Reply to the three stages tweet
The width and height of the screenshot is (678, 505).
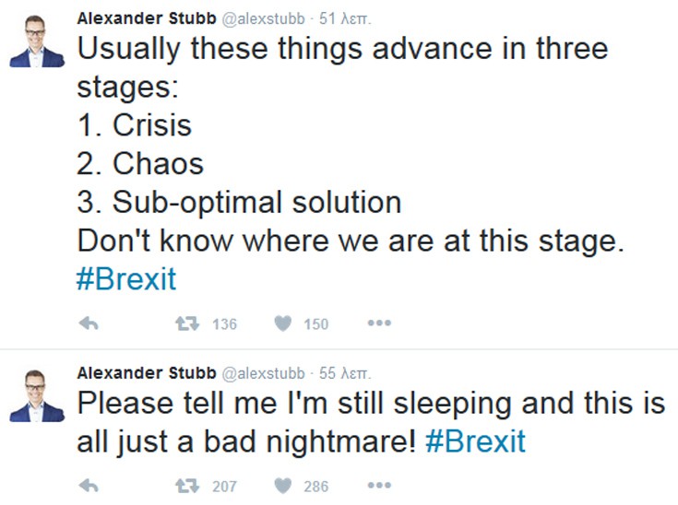pos(89,323)
